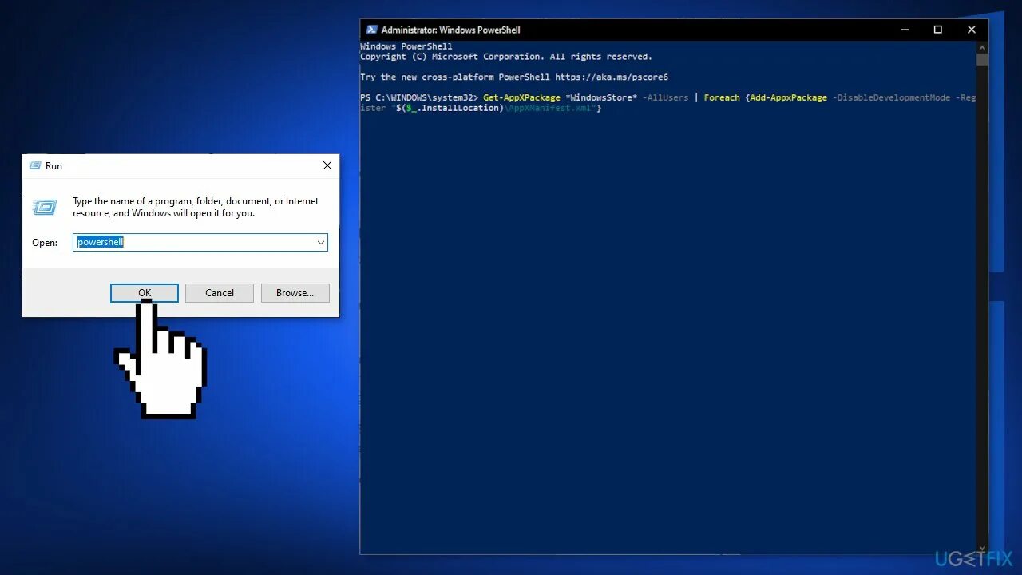Screen dimensions: 1022x575
Task: Click the '-AllUsers' parameter text
Action: click(665, 97)
